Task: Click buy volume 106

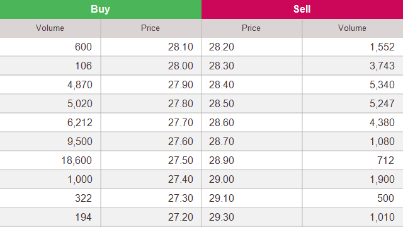Action: click(83, 66)
